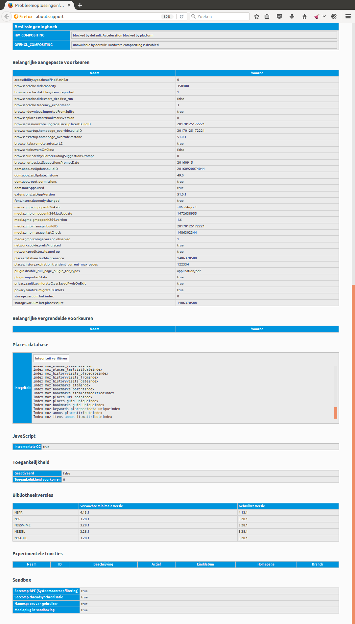Click the Naam header of aangepaste voorkeuren table
The height and width of the screenshot is (624, 355).
(x=94, y=73)
